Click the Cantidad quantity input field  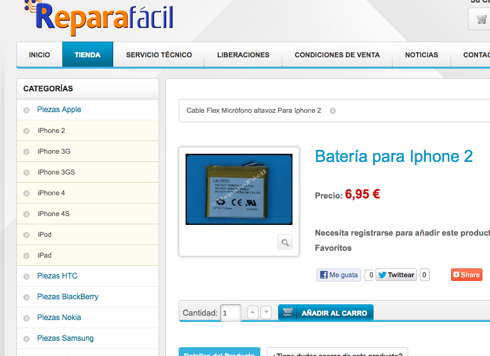pos(231,313)
